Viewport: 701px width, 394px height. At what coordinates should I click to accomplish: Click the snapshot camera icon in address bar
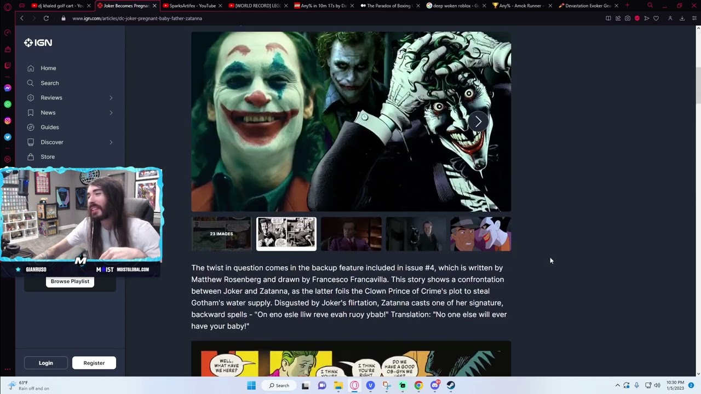[x=628, y=18]
